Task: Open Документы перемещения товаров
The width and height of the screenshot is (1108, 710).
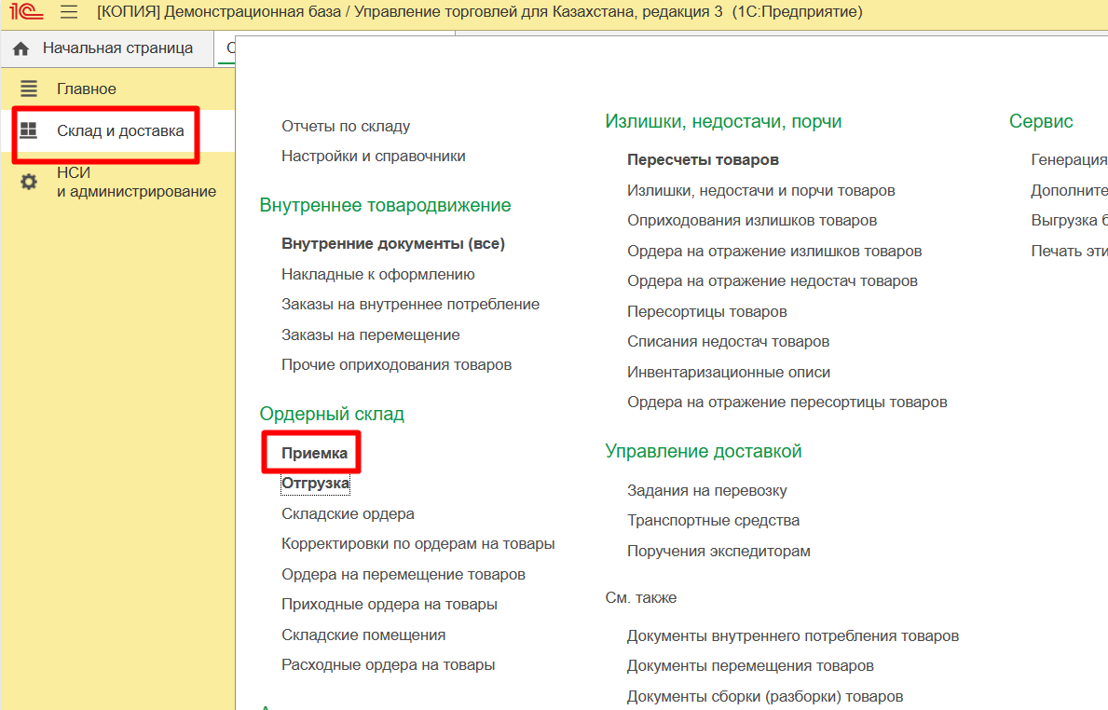Action: click(750, 666)
